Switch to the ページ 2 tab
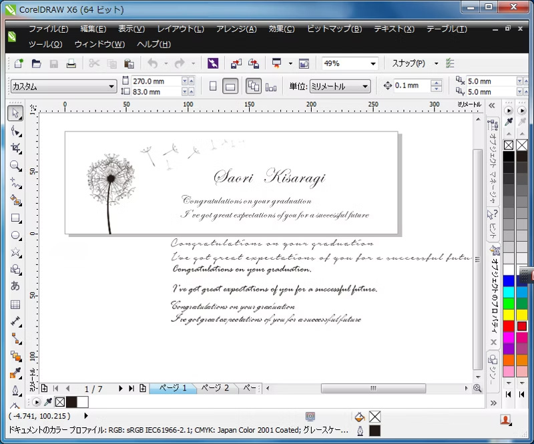Screen dimensions: 534x444 click(215, 388)
